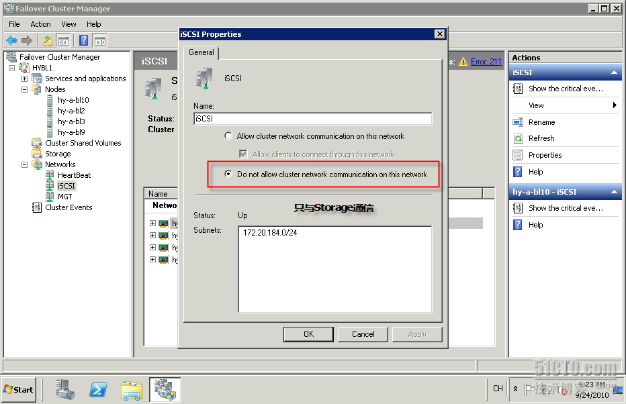Click OK in iSCSI Properties

(308, 334)
